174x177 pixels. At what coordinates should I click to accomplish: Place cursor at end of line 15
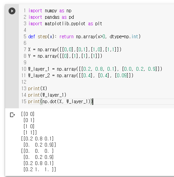[93, 101]
